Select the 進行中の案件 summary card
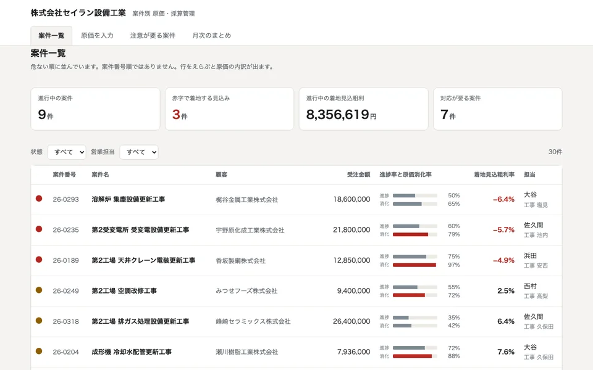 point(95,109)
